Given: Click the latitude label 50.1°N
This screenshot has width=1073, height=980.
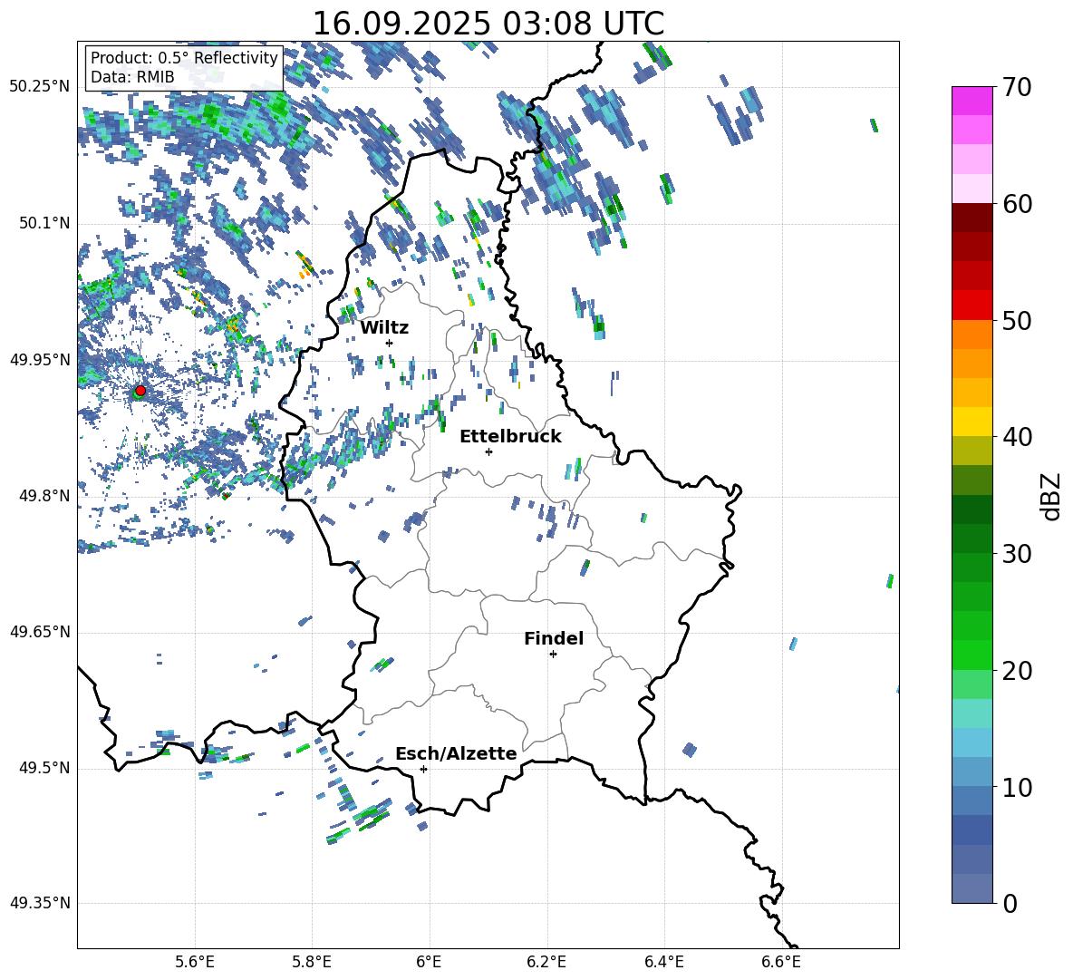Looking at the screenshot, I should [44, 223].
